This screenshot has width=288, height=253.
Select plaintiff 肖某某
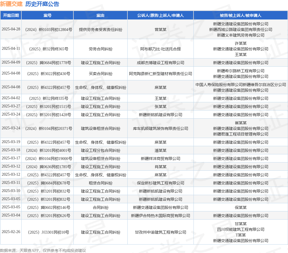[161, 167]
